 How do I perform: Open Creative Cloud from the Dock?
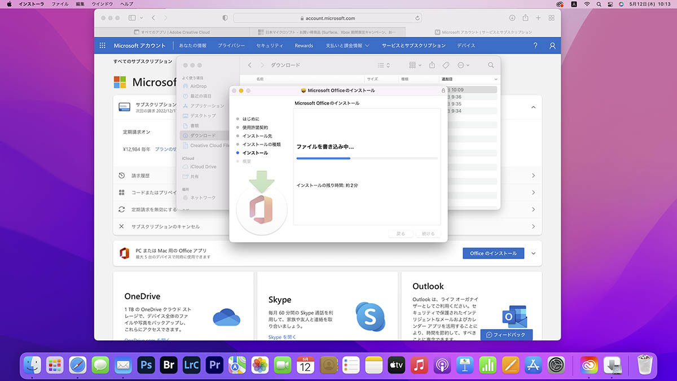(590, 365)
